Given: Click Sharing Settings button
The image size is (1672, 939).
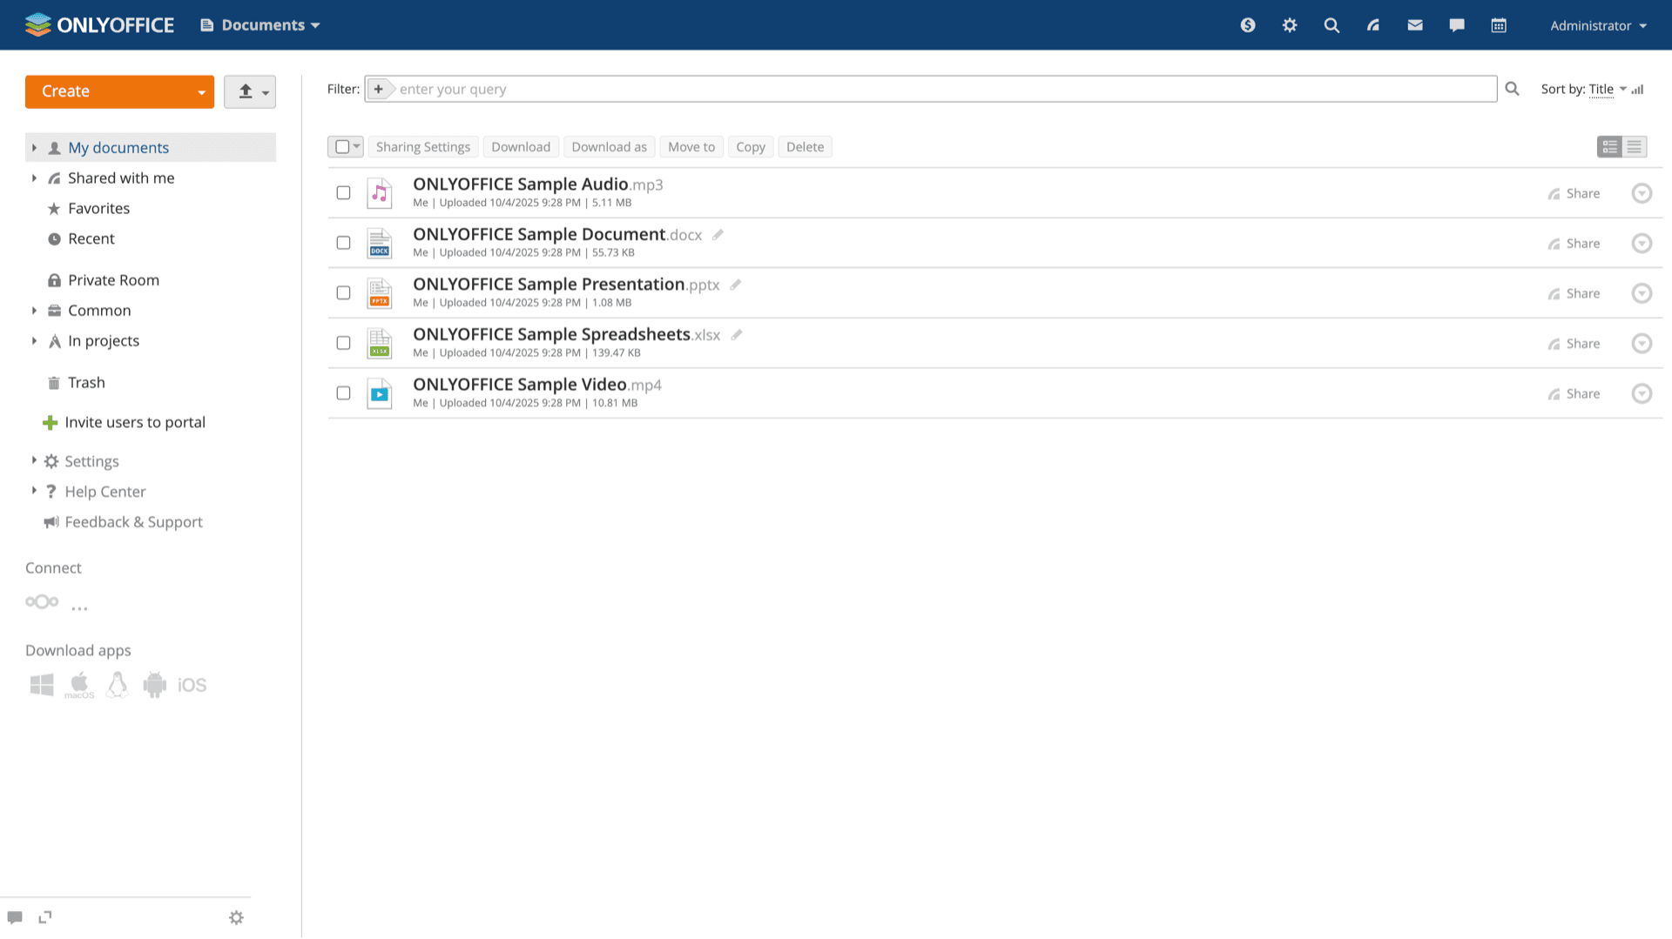Looking at the screenshot, I should click(423, 147).
